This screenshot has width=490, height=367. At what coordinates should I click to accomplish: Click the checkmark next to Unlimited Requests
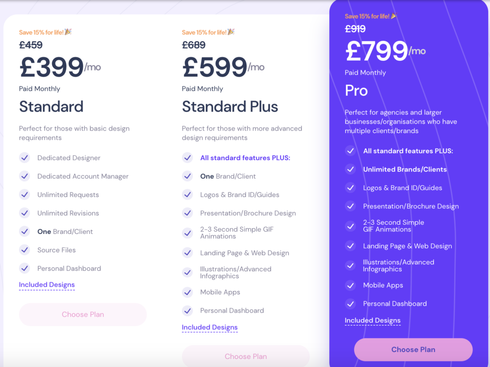24,195
